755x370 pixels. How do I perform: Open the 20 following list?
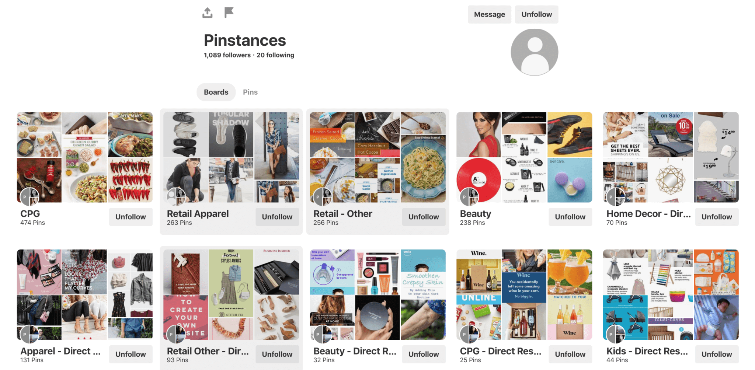pos(275,55)
